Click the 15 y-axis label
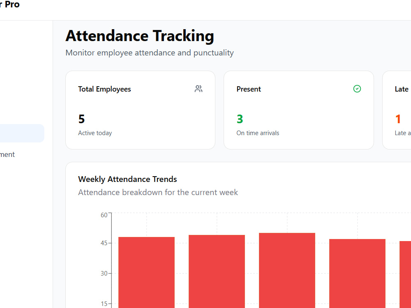Viewport: 411px width, 308px height. pos(104,304)
